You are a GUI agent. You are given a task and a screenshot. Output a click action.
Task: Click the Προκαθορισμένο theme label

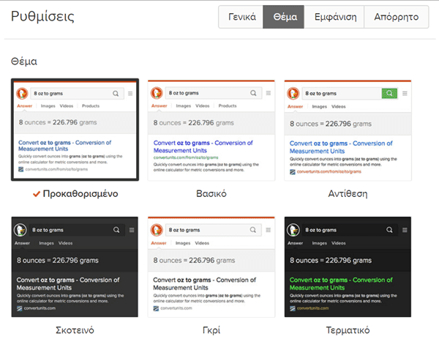80,194
